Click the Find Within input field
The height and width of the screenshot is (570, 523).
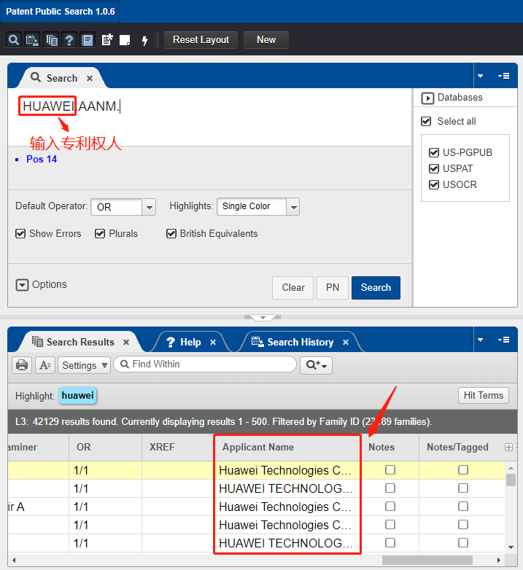[x=212, y=364]
